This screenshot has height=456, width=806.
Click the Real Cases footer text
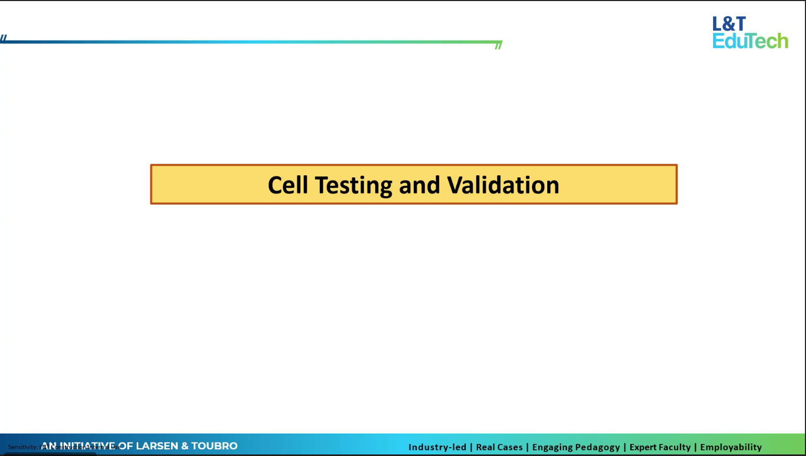499,447
